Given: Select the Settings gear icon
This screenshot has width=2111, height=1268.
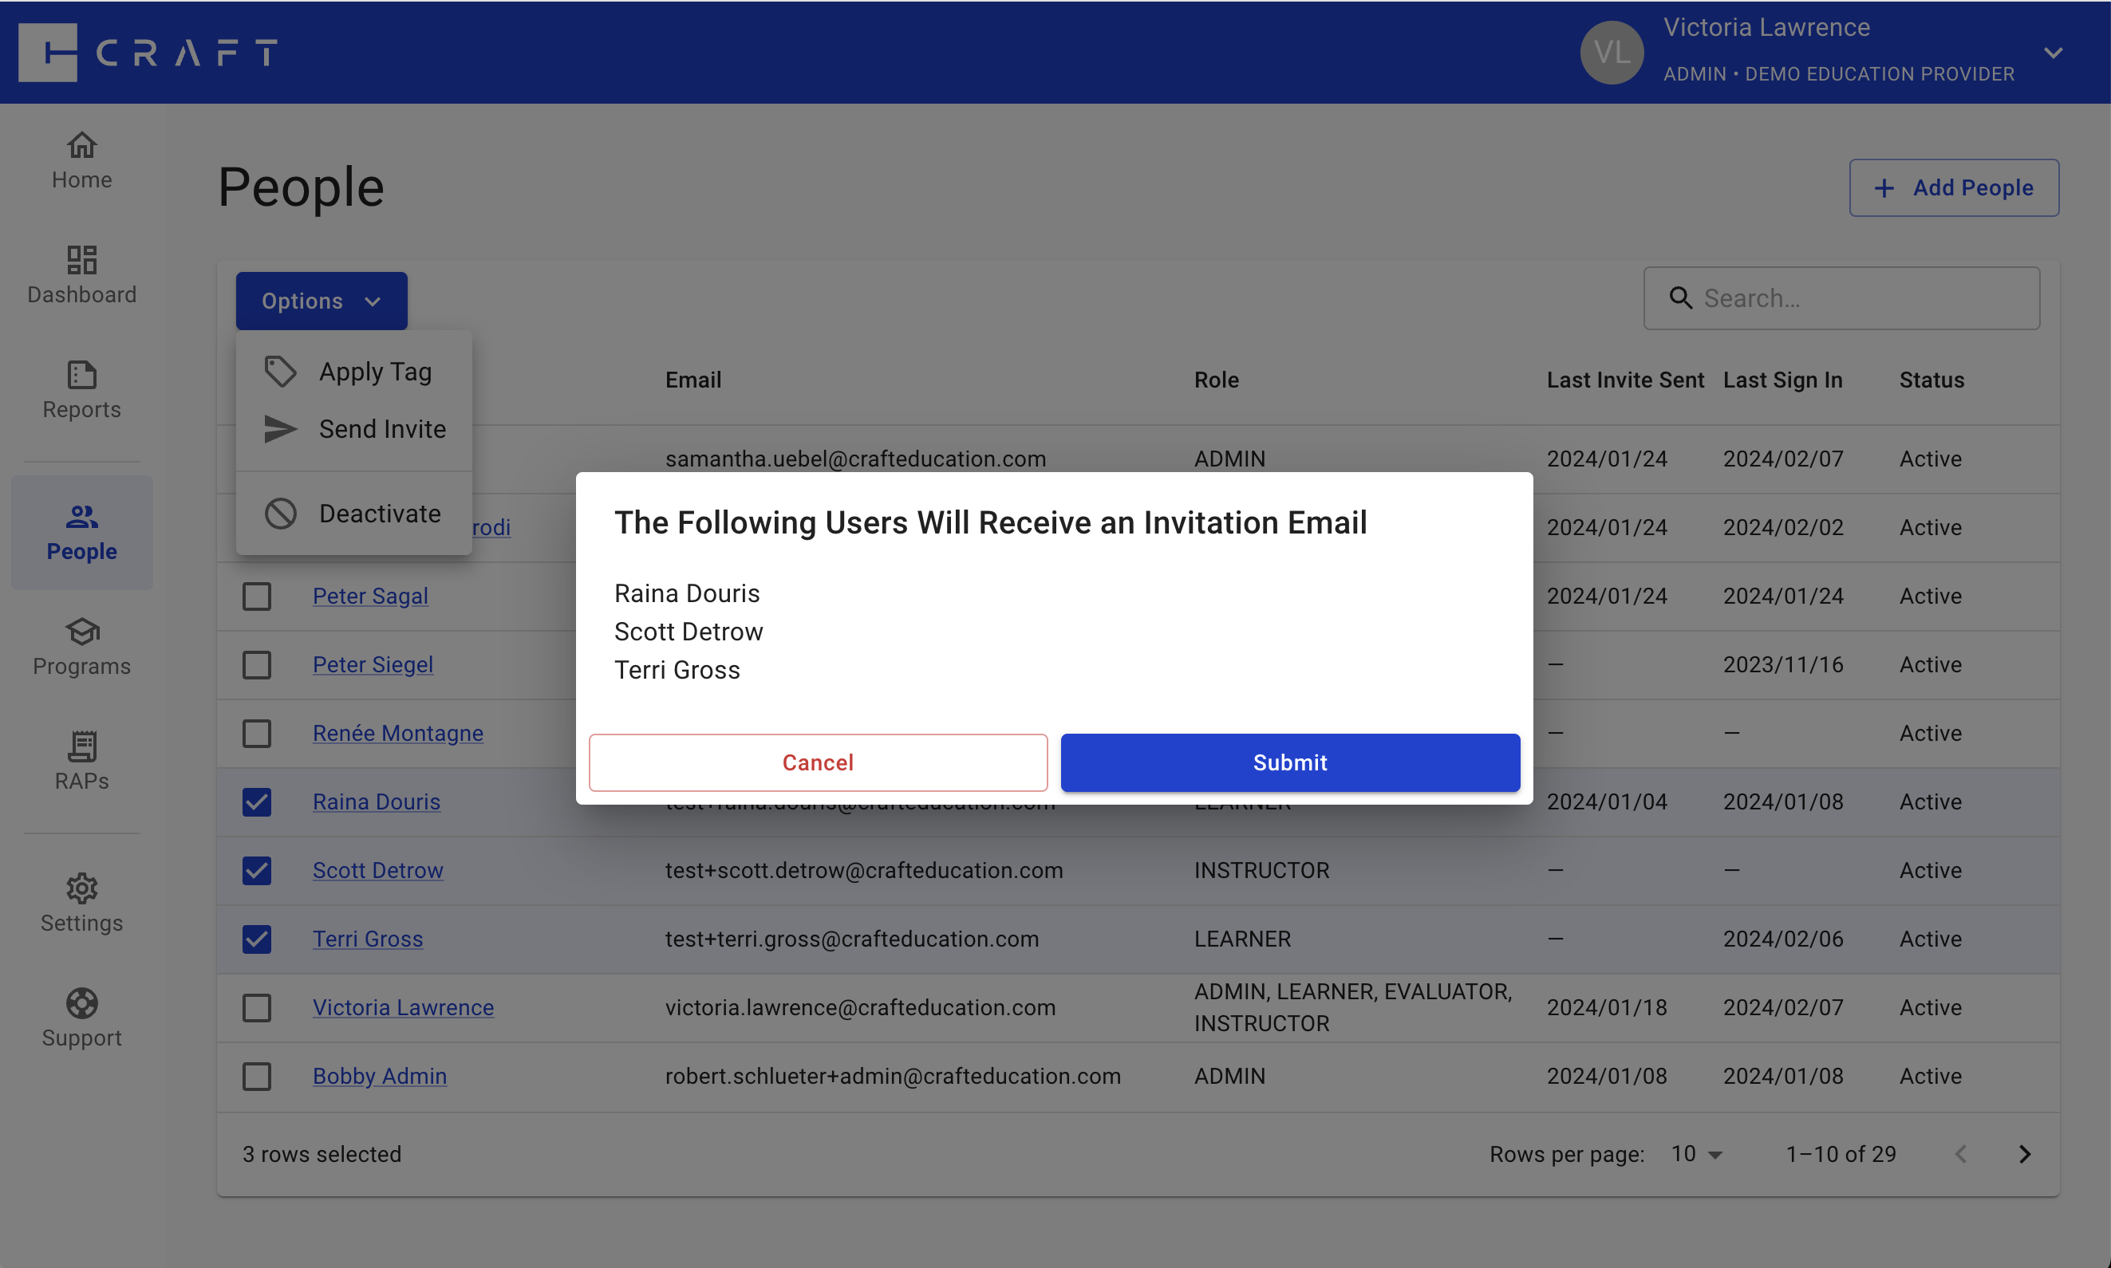Looking at the screenshot, I should point(81,888).
